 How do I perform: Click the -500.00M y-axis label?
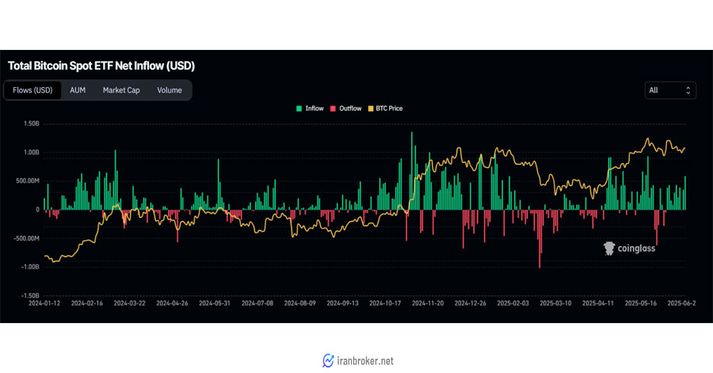27,238
